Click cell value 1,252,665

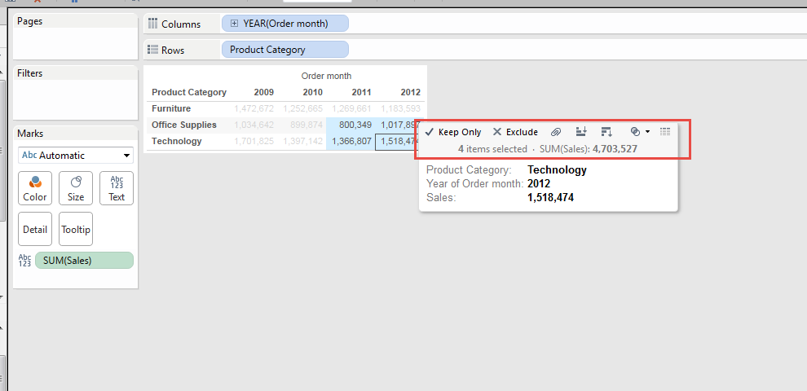pos(302,108)
